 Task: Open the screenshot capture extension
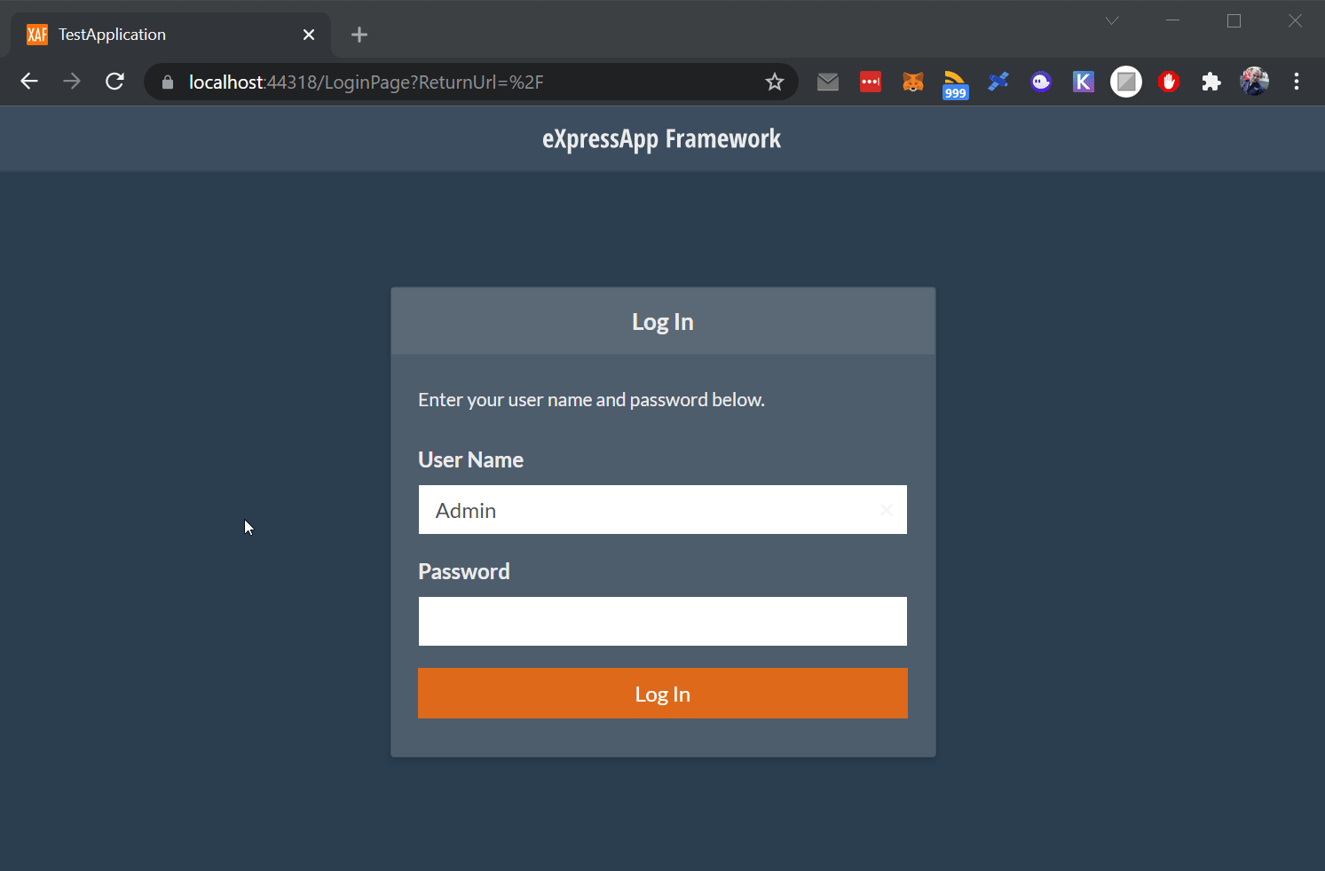1126,82
